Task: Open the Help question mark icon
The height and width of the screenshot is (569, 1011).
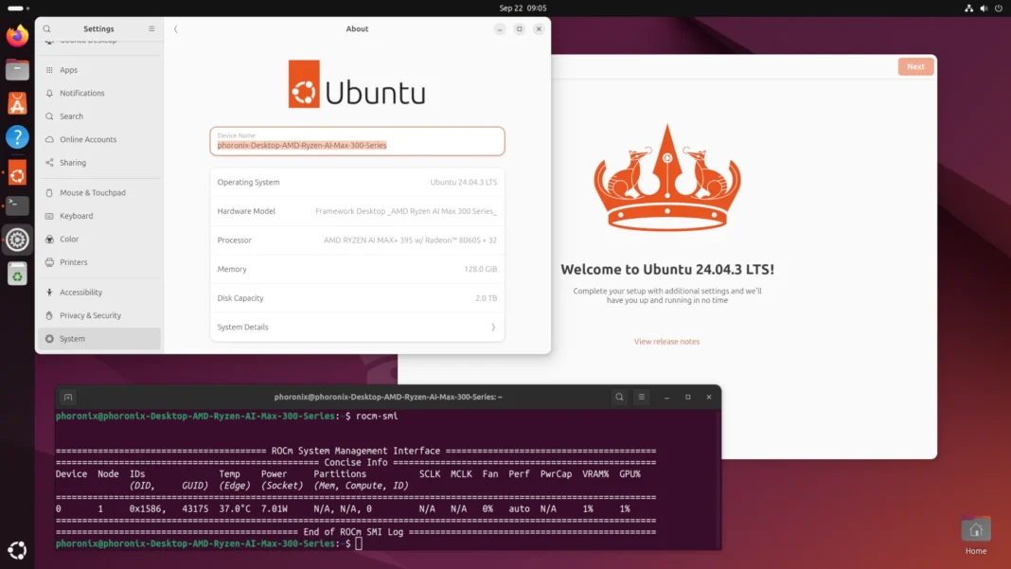Action: 17,137
